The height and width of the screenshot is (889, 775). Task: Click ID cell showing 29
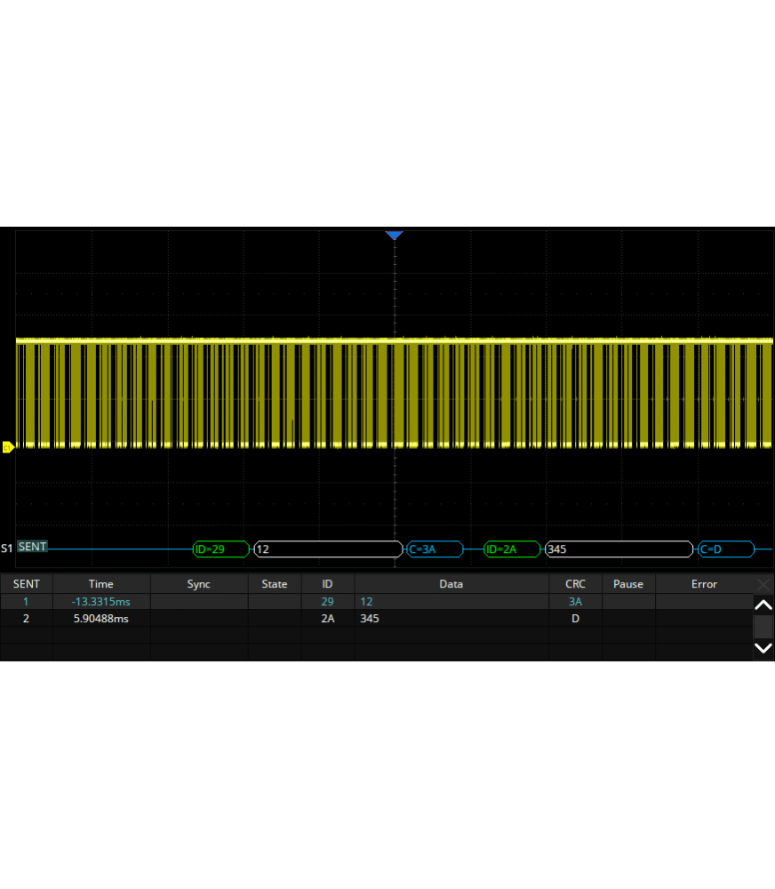click(x=328, y=602)
